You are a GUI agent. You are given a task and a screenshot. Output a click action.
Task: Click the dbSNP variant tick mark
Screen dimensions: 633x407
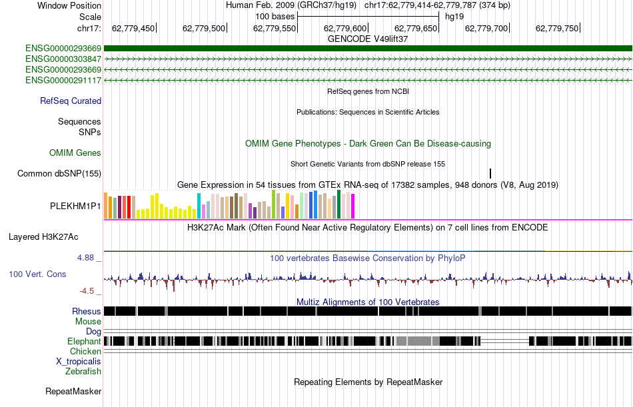click(x=490, y=174)
